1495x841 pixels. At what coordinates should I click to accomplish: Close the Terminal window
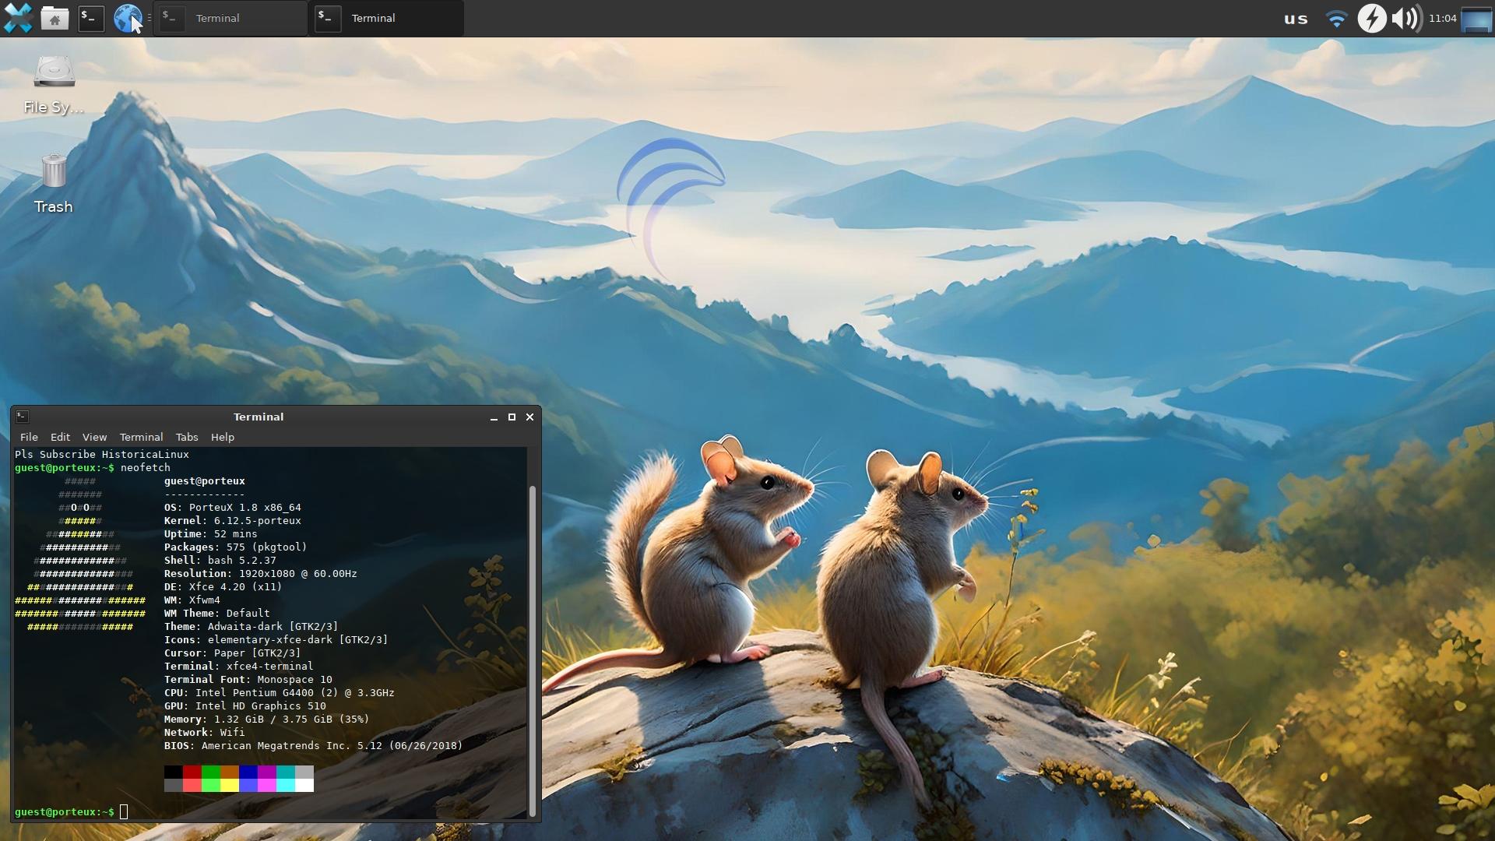click(530, 417)
